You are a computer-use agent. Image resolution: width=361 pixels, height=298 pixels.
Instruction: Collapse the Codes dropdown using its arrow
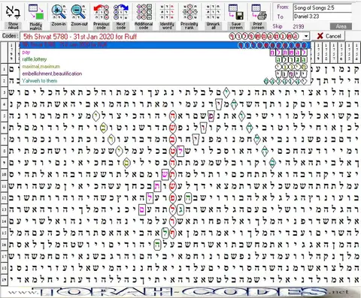306,37
